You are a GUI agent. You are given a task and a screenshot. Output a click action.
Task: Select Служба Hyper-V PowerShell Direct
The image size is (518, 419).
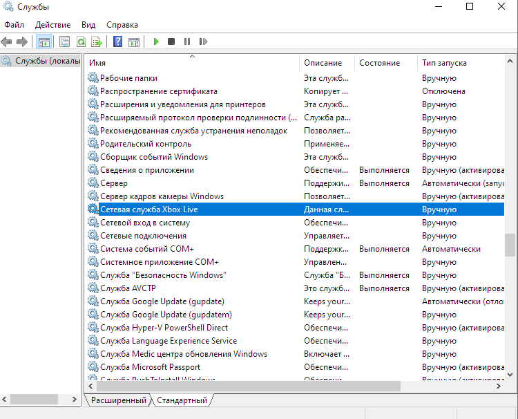[x=164, y=328]
